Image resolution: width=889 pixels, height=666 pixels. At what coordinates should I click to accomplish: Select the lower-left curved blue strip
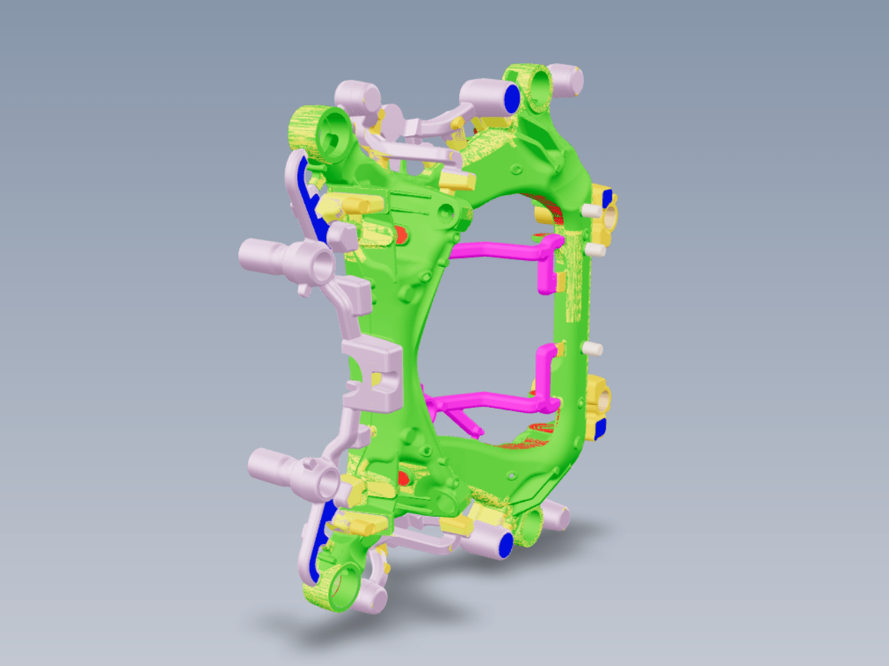[x=322, y=541]
